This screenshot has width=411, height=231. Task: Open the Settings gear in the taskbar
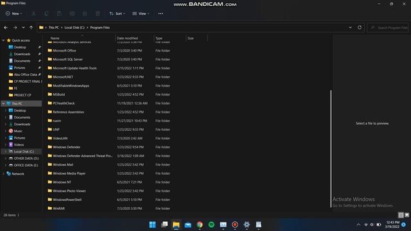(x=247, y=225)
